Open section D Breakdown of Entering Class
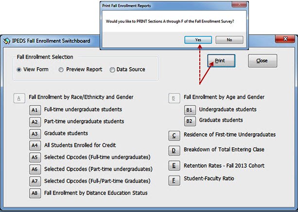Screen dimensions: 298x212 [174, 151]
